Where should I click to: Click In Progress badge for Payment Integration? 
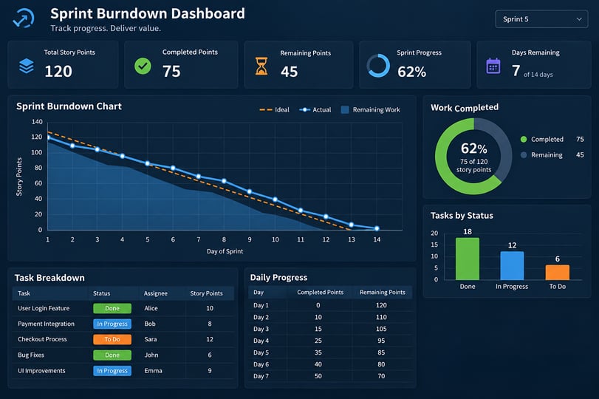click(112, 324)
